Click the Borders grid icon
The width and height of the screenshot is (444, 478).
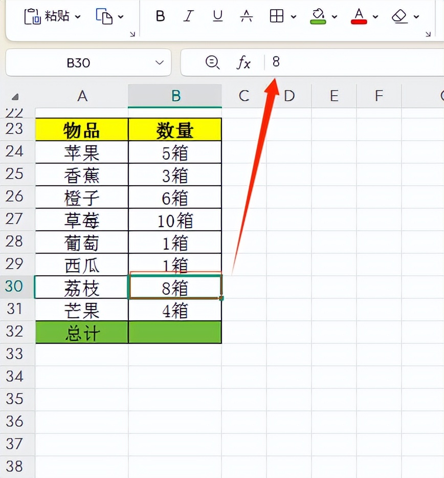277,16
